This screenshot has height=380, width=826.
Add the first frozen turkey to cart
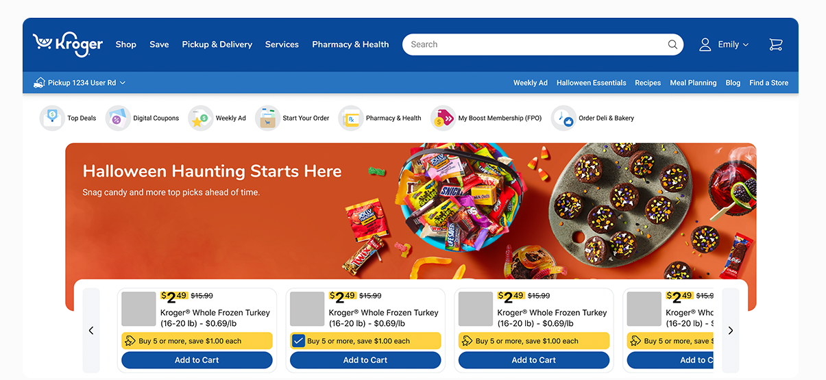click(197, 360)
